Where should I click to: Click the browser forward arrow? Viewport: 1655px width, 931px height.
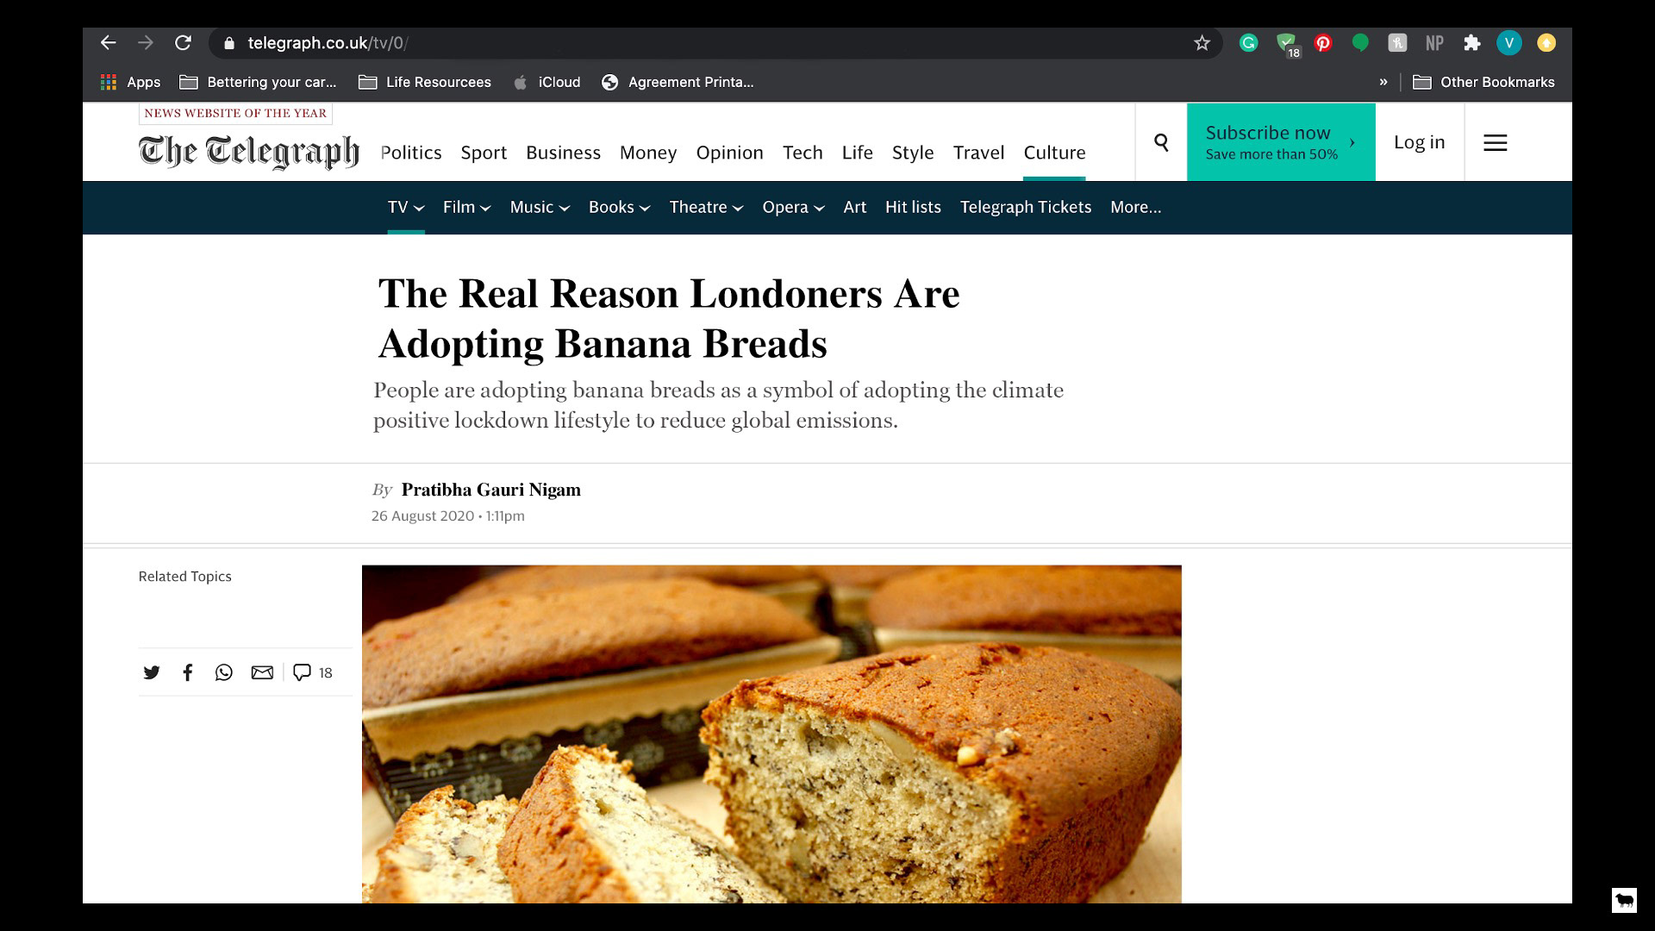(146, 42)
